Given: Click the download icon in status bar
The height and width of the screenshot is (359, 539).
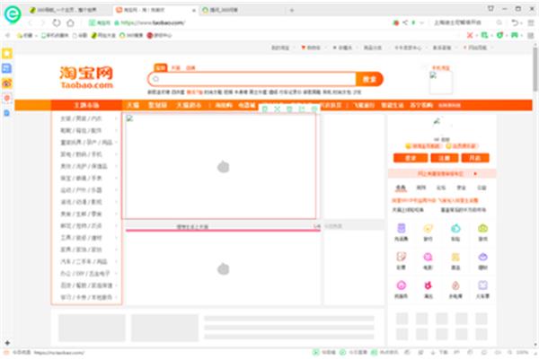Looking at the screenshot, I should (x=433, y=353).
